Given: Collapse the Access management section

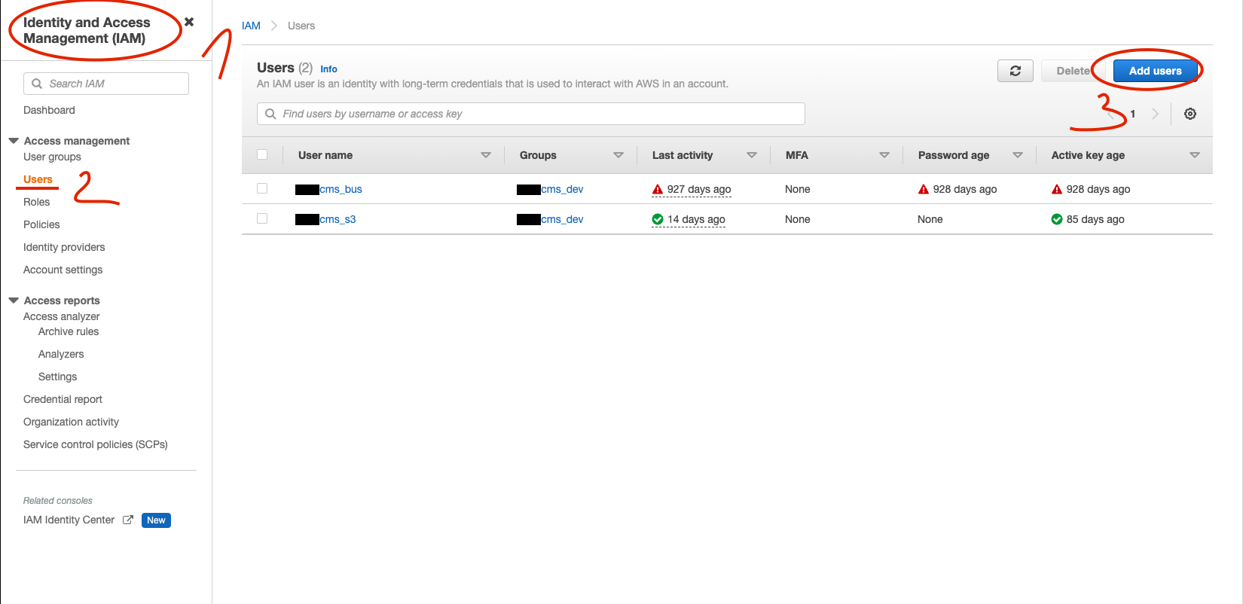Looking at the screenshot, I should click(x=14, y=141).
